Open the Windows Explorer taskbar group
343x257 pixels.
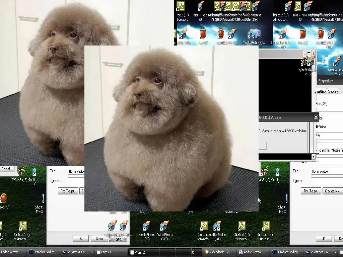(x=220, y=252)
